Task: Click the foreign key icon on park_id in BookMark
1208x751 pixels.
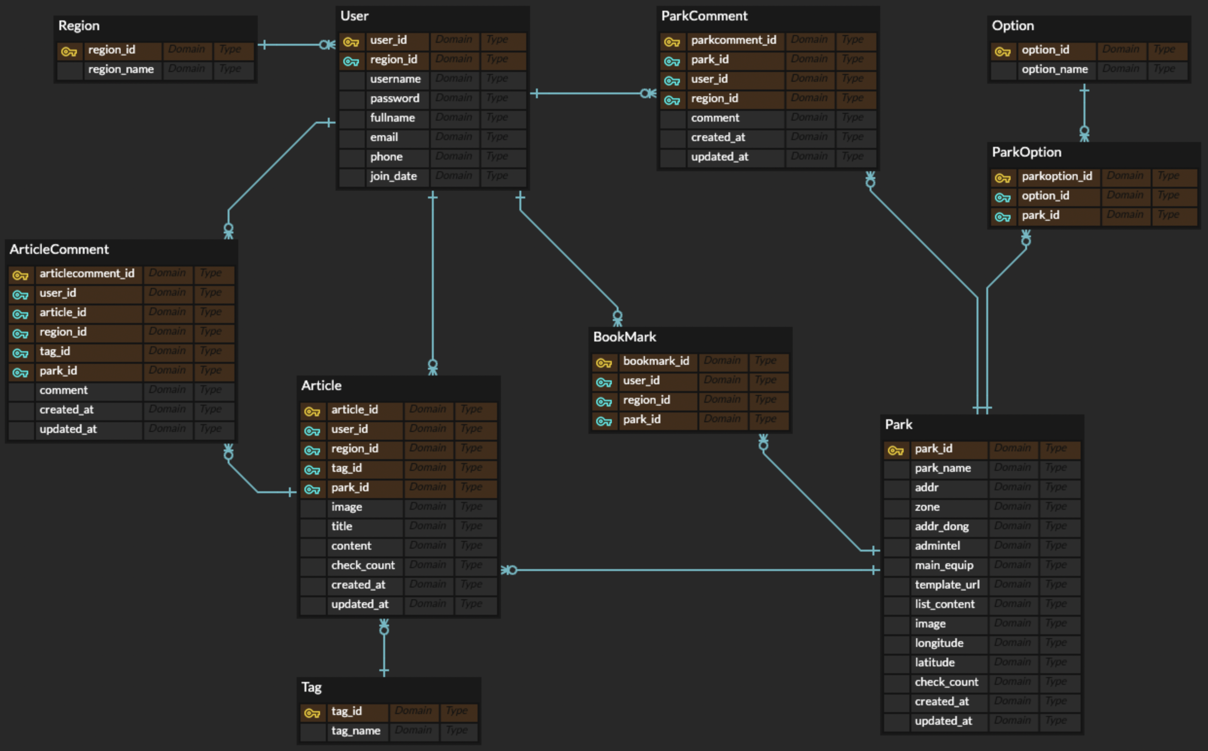Action: point(604,420)
